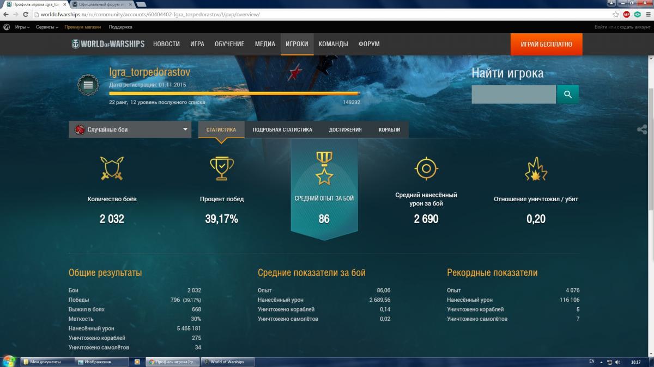Screen dimensions: 654x367
Task: Expand the 'Игры' dropdown menu
Action: [x=22, y=27]
